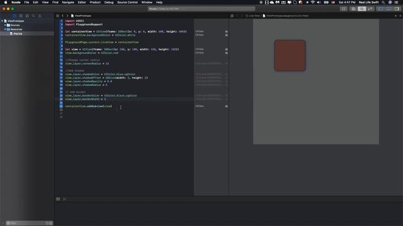Click the red rounded square in Live View

pyautogui.click(x=290, y=55)
